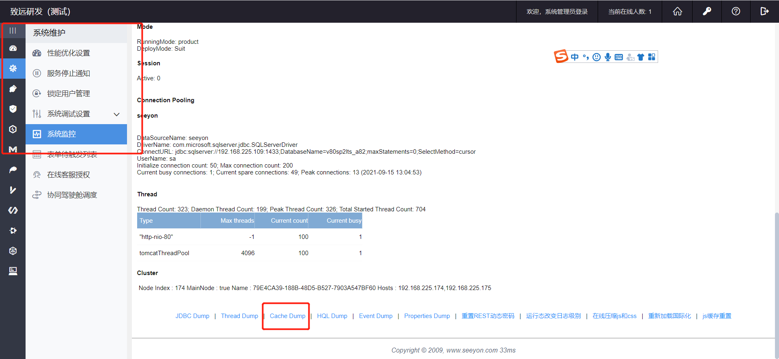Click the Current count column header
779x359 pixels.
(281, 221)
